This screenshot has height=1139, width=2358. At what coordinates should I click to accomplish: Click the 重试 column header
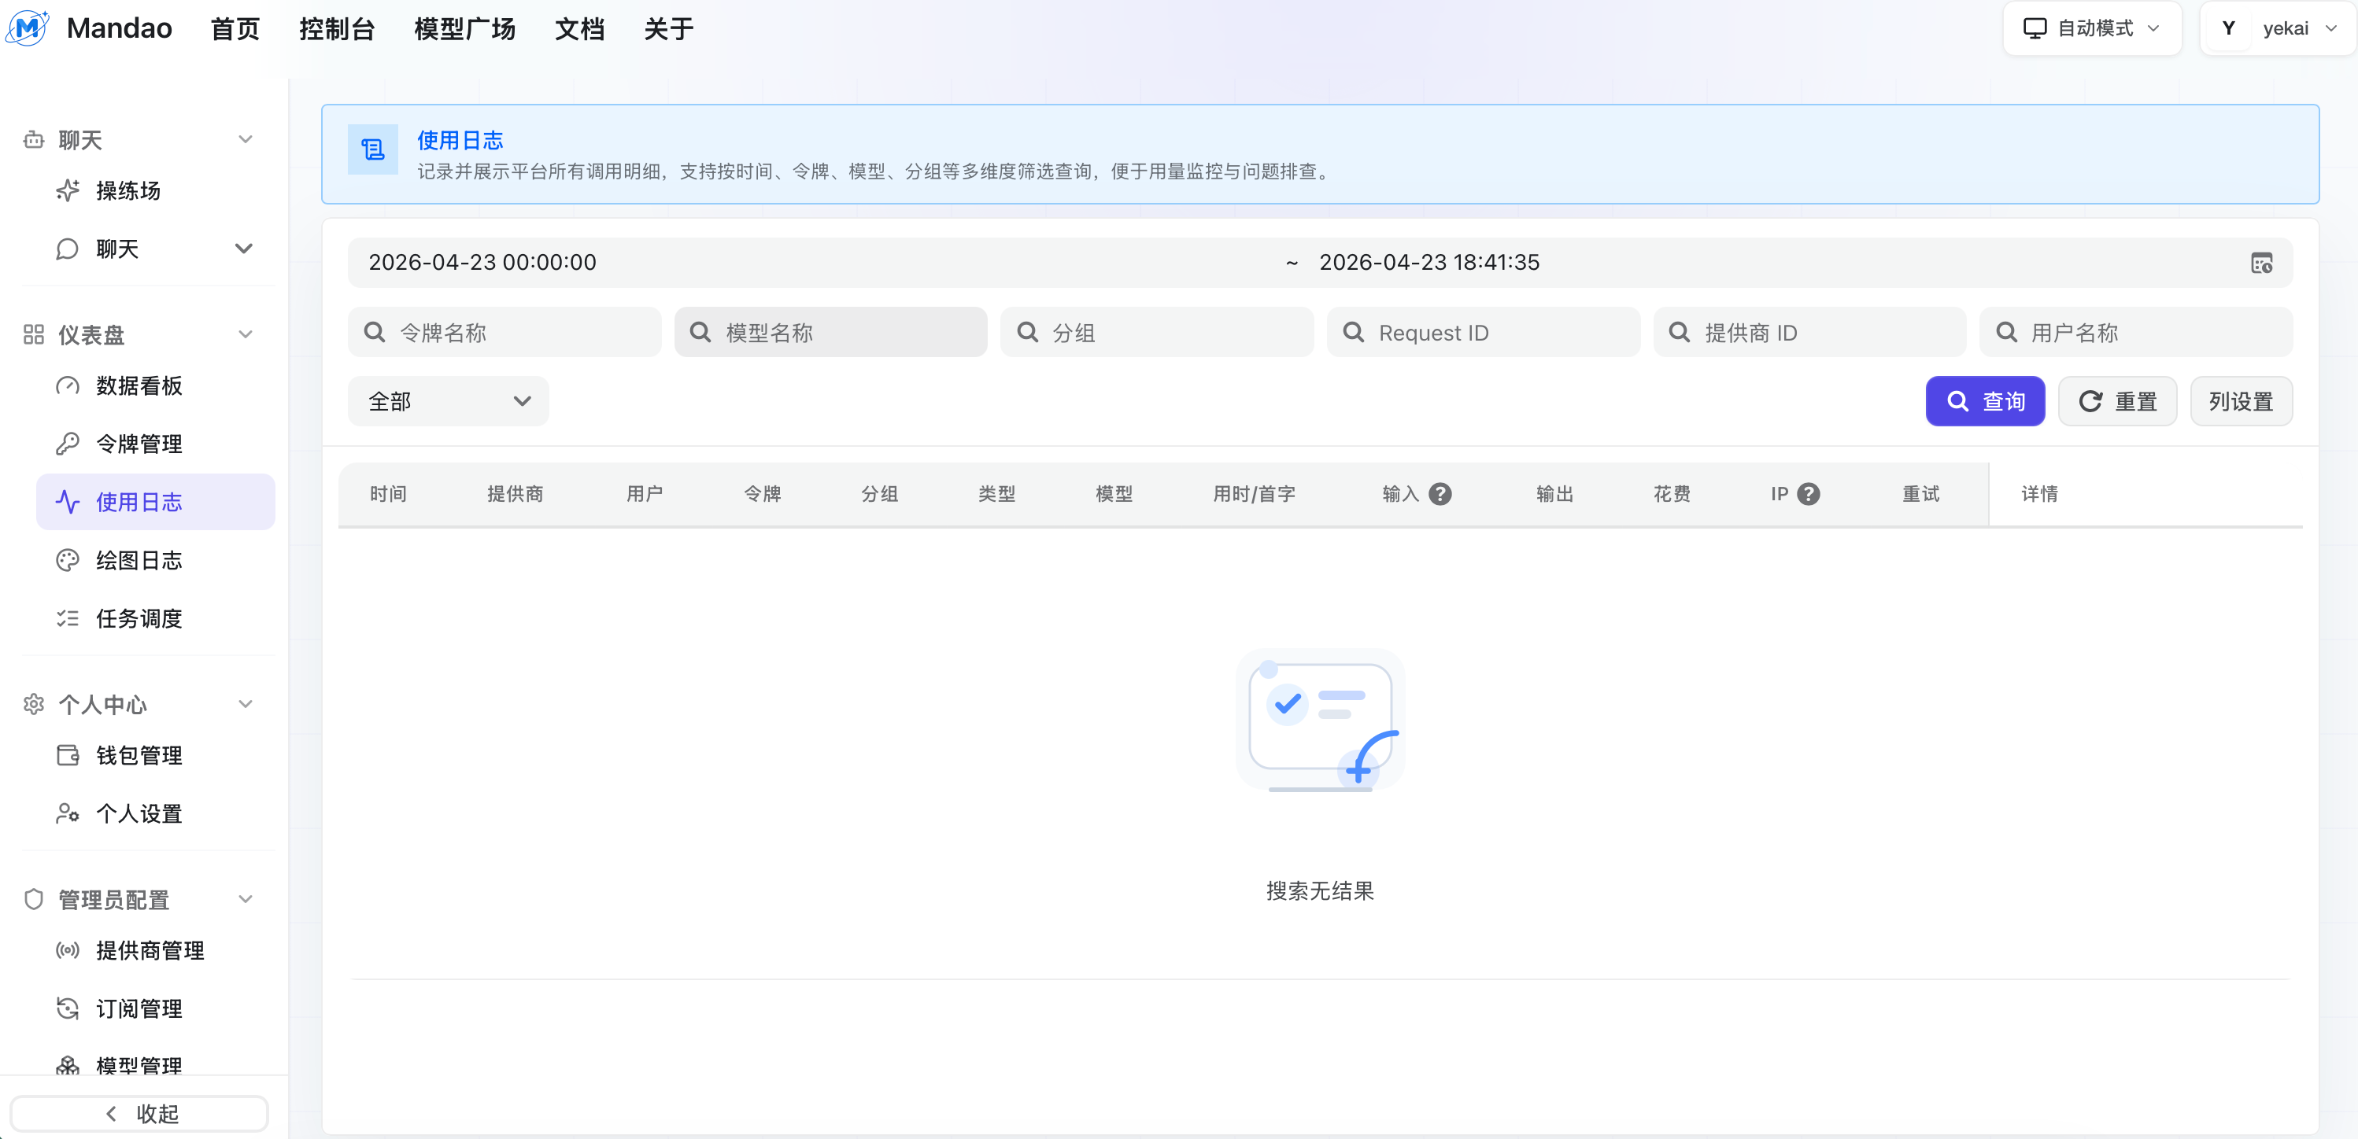coord(1920,494)
